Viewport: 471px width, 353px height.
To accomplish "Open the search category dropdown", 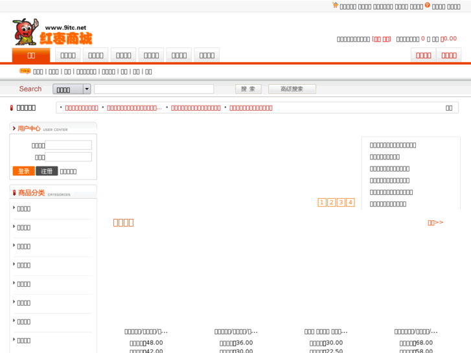I will pos(72,89).
